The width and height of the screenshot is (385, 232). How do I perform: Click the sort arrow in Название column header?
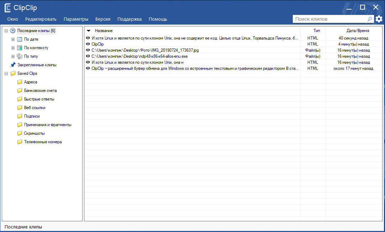(x=89, y=31)
